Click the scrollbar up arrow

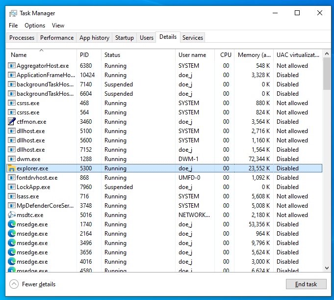[327, 54]
